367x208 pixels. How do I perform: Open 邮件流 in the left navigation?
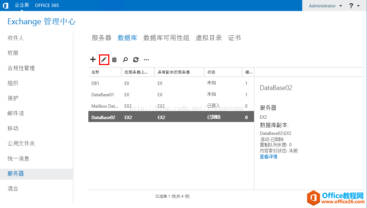[x=15, y=113]
